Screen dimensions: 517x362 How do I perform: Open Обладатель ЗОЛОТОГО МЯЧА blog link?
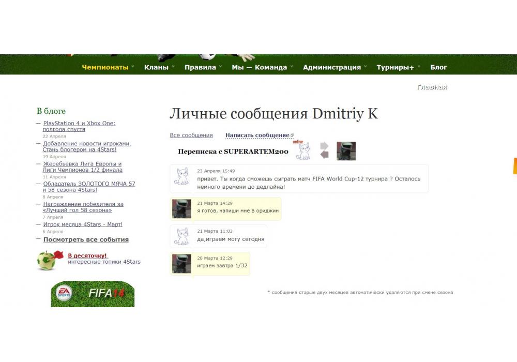pos(89,187)
